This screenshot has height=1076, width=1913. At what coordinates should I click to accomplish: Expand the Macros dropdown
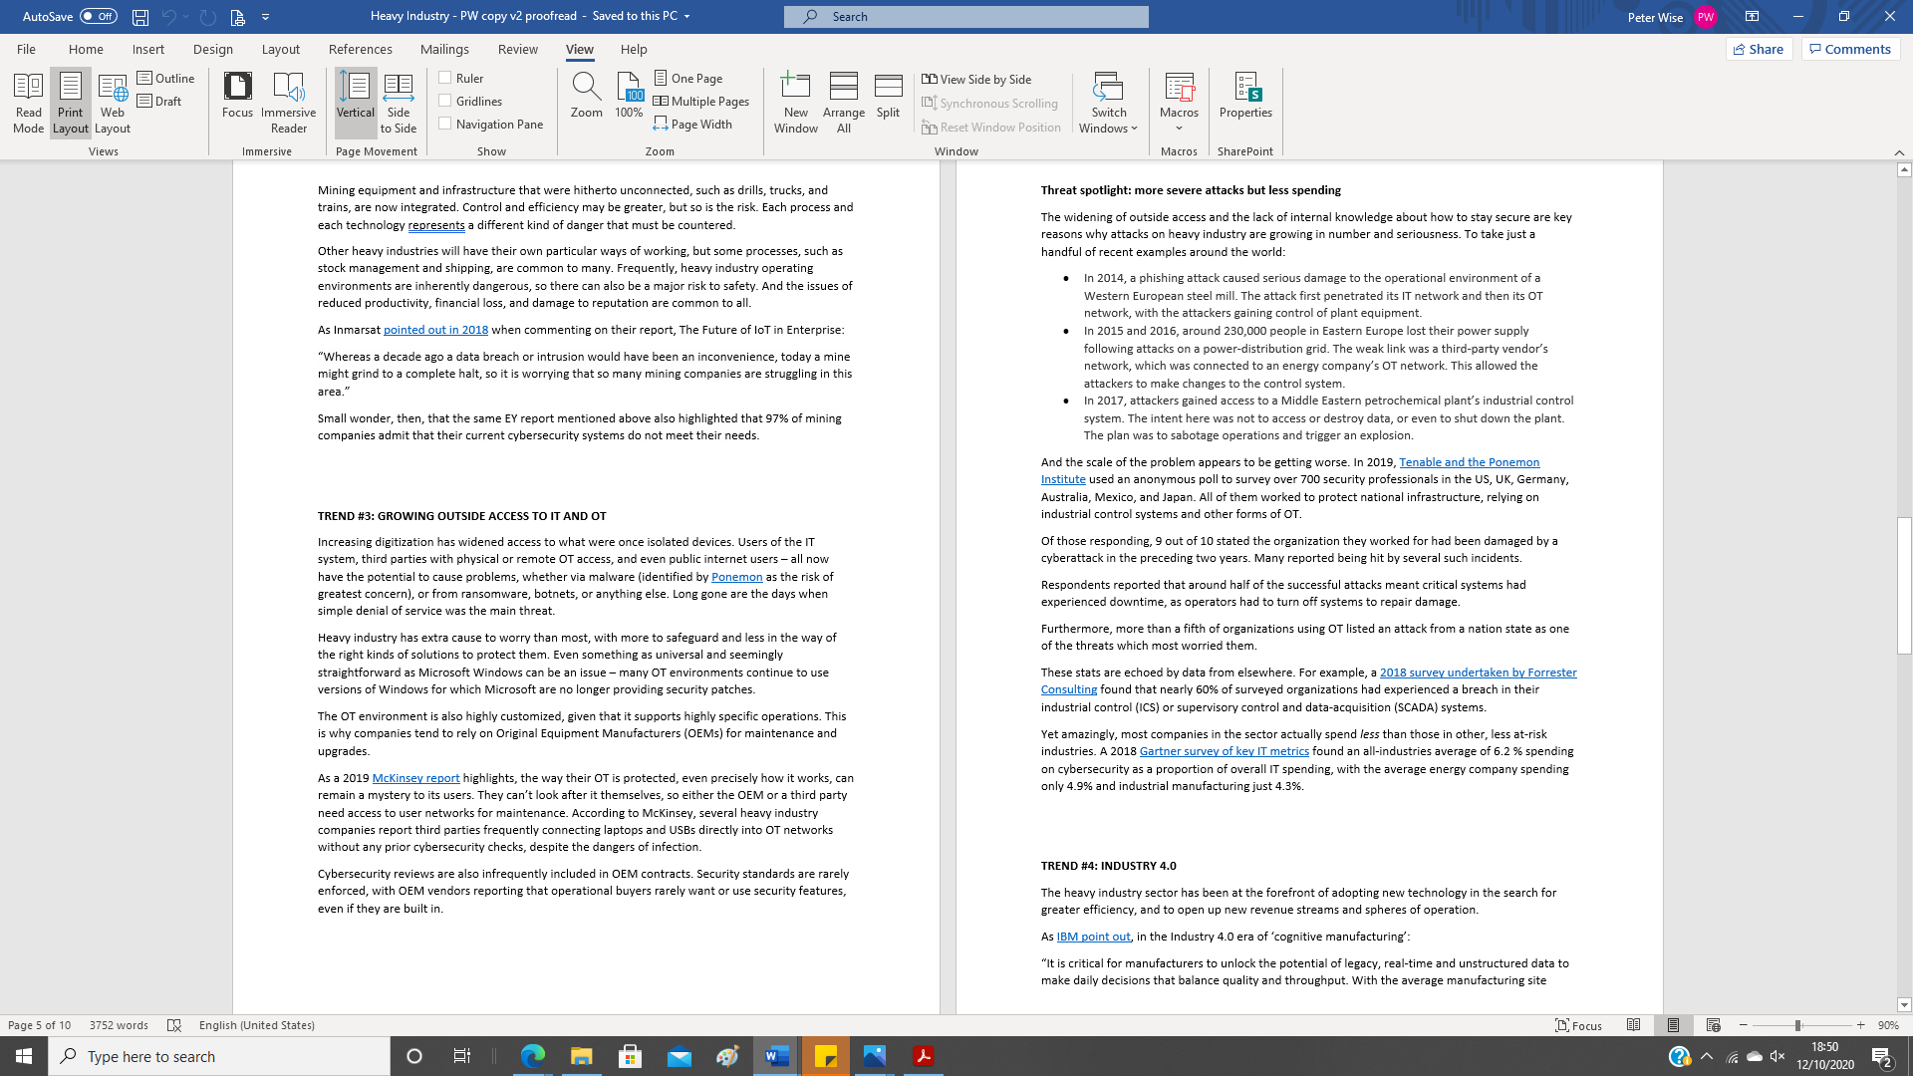click(1179, 129)
